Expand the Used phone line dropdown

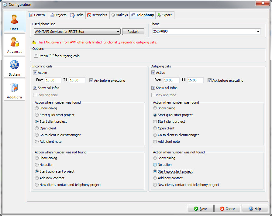[118, 32]
